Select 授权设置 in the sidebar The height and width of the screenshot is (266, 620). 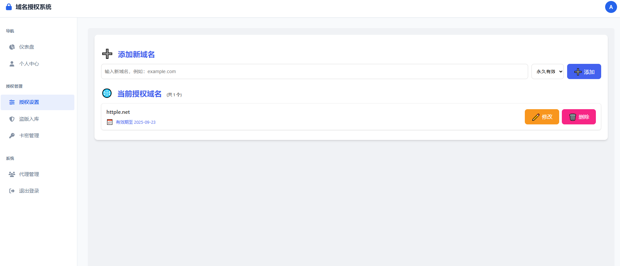click(29, 102)
